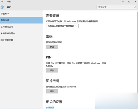The height and width of the screenshot is (109, 138).
Task: Click the magnifier icon in search box
Action: [x=135, y=7]
